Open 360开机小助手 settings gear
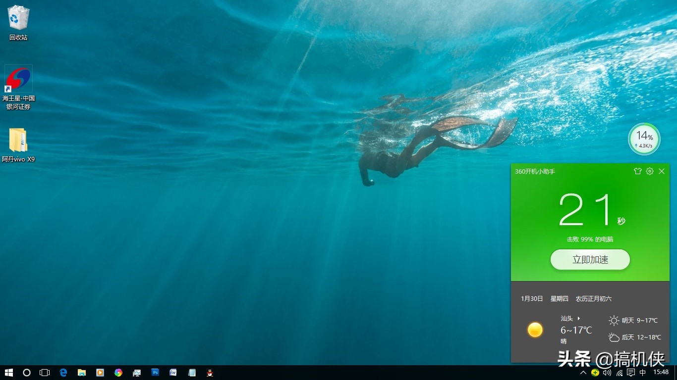677x380 pixels. tap(650, 171)
